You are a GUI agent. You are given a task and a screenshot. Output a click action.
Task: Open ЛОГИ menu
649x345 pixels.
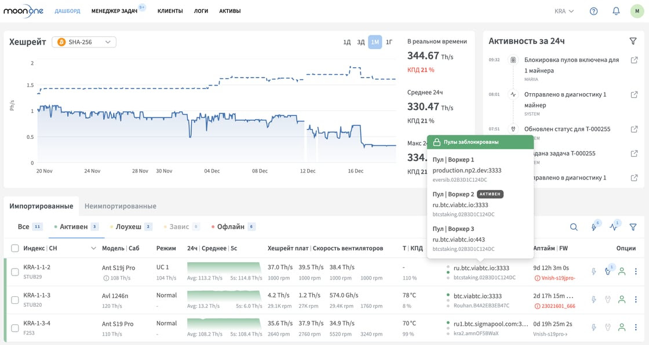(201, 11)
